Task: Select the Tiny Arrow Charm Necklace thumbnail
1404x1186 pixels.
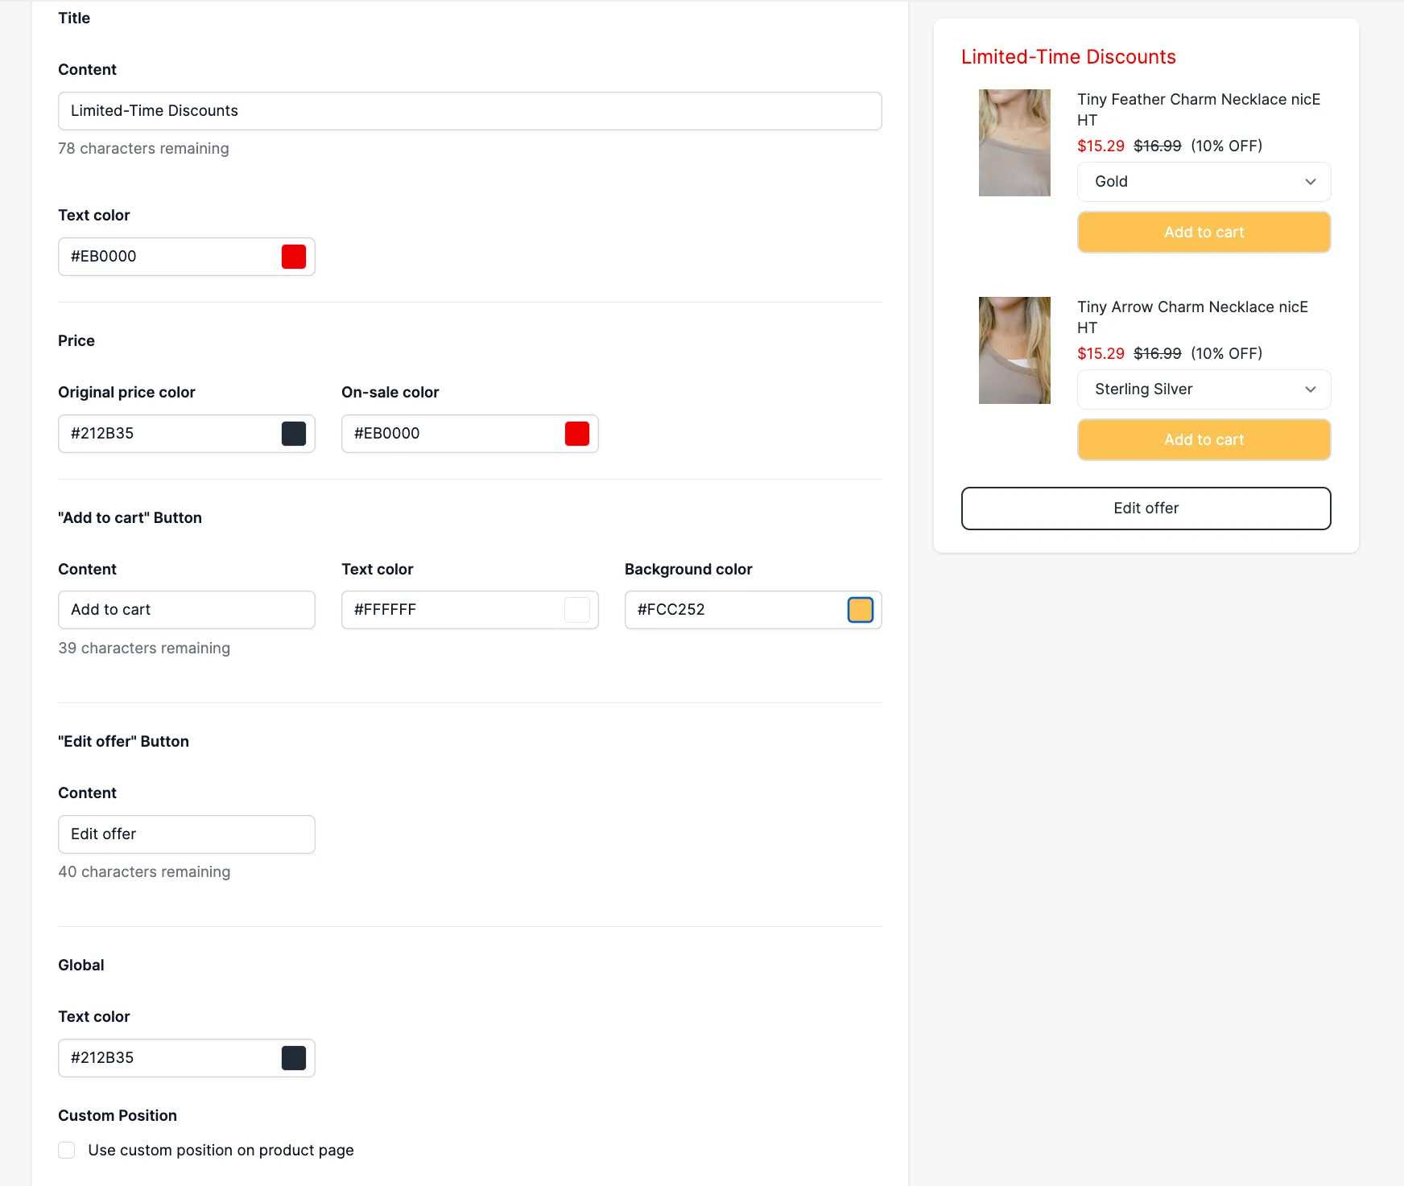Action: (1014, 350)
